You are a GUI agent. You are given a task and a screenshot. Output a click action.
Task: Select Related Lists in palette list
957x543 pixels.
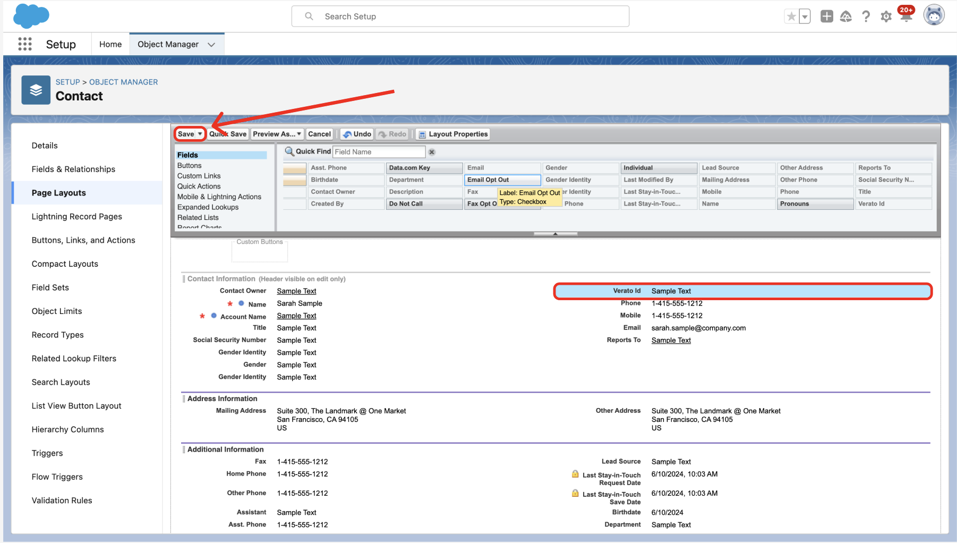click(198, 217)
